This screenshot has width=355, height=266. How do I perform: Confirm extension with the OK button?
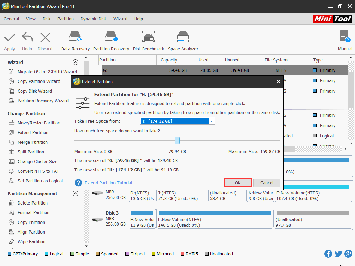tap(237, 183)
